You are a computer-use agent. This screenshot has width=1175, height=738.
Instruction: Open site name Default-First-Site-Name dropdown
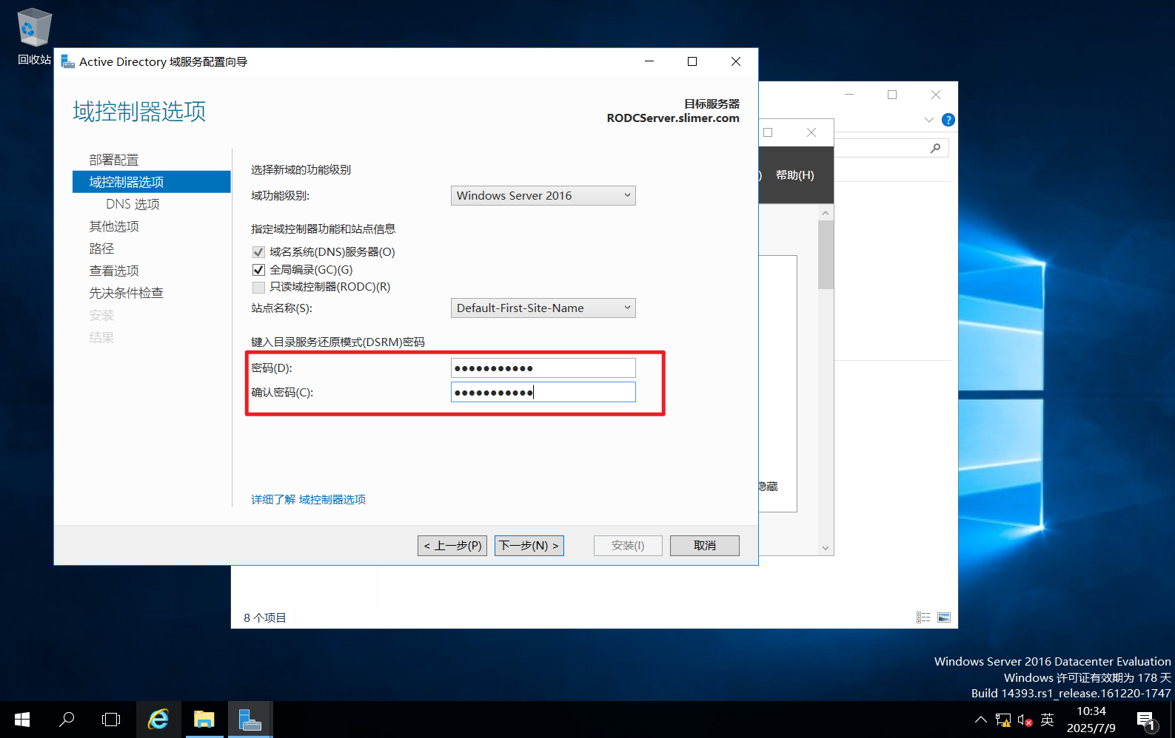[x=543, y=308]
